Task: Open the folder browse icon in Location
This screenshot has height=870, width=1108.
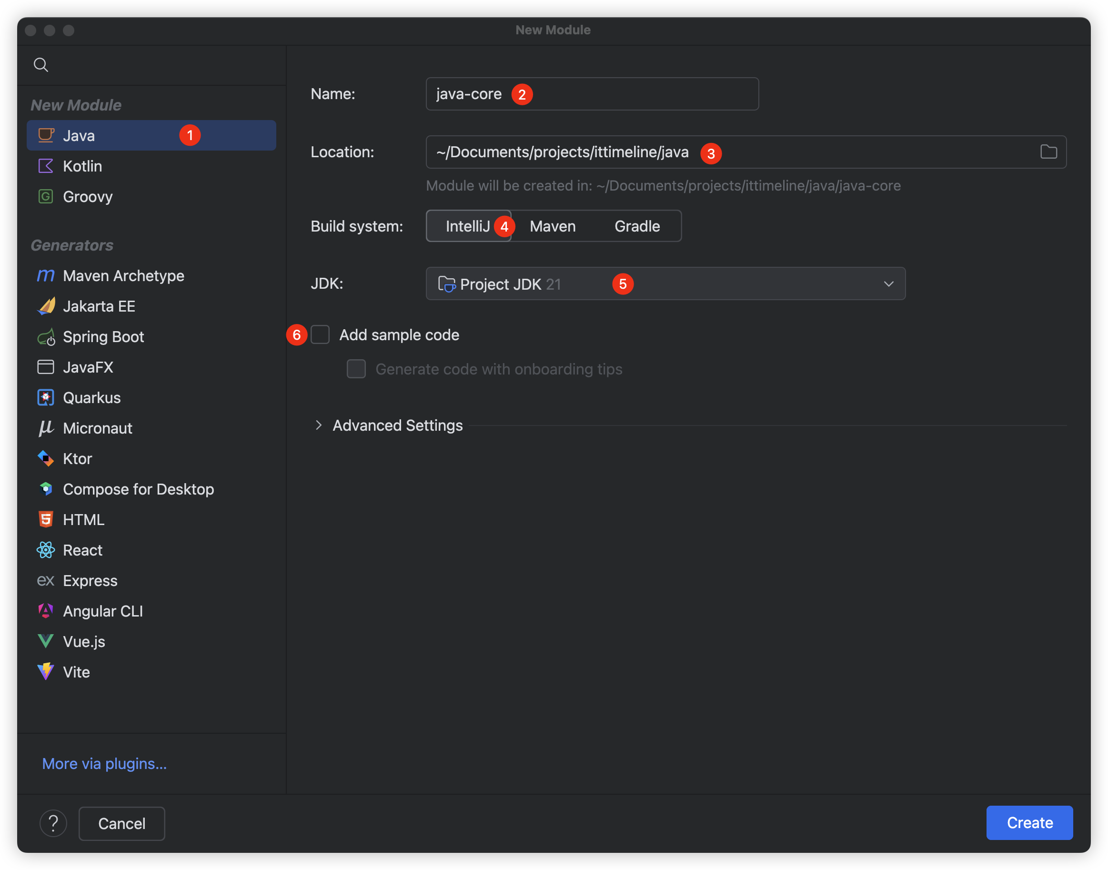Action: click(1048, 152)
